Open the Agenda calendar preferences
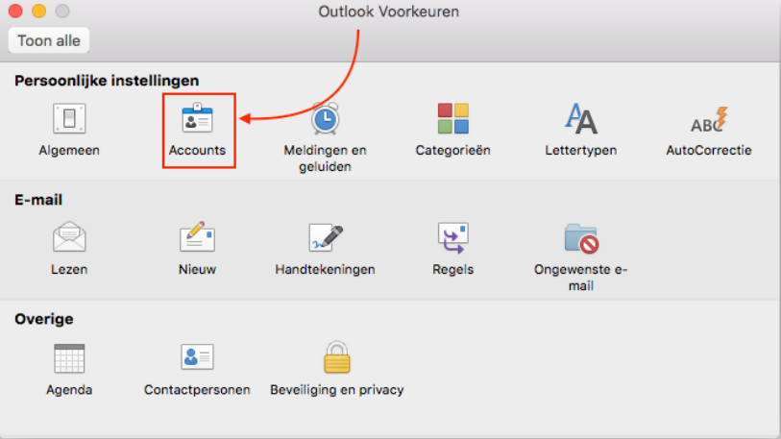 tap(69, 357)
